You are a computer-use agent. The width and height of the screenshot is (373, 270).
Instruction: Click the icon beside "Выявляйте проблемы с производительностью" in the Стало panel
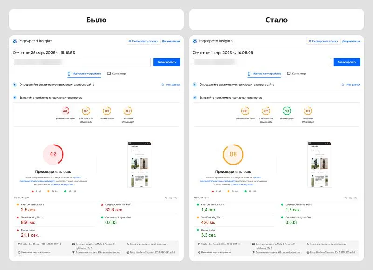point(195,98)
